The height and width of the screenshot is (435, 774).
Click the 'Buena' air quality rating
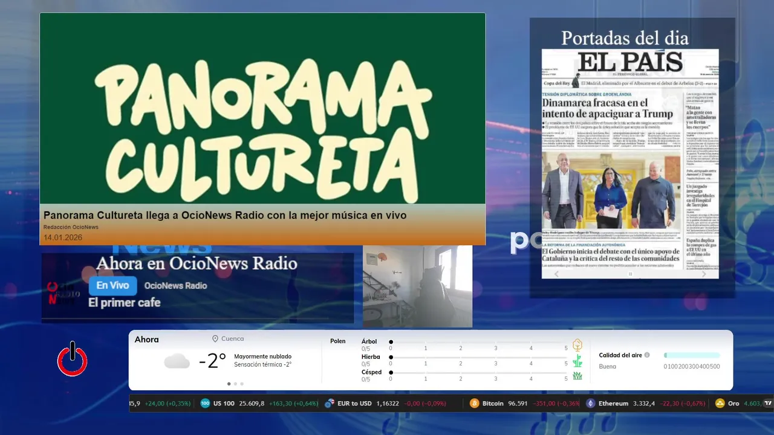pos(608,367)
